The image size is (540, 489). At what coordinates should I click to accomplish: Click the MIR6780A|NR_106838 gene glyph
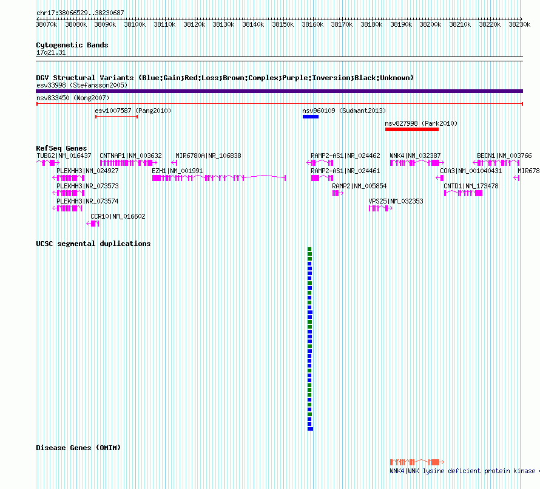pyautogui.click(x=174, y=163)
